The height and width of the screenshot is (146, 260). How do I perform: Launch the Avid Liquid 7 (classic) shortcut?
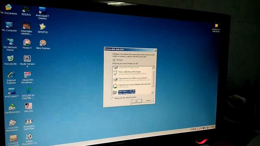(42, 13)
